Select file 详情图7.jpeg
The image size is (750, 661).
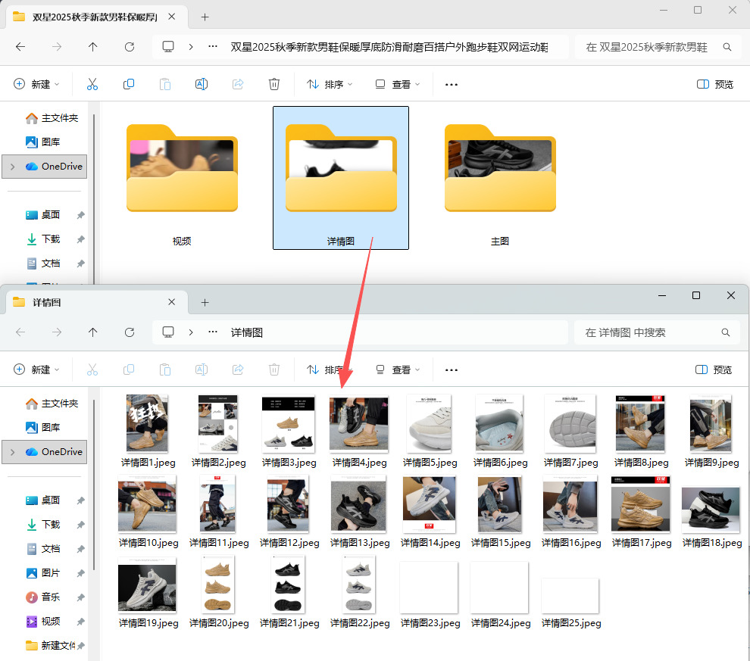click(570, 431)
